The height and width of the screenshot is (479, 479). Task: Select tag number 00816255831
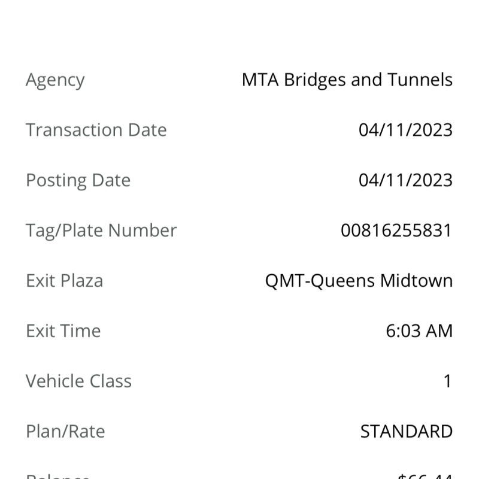[396, 231]
